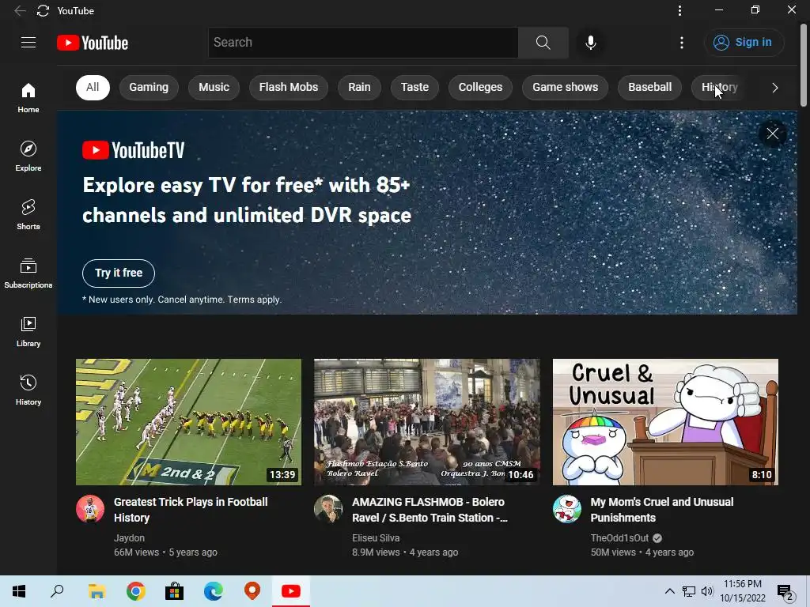Select the Baseball chip
This screenshot has height=607, width=810.
tap(650, 87)
